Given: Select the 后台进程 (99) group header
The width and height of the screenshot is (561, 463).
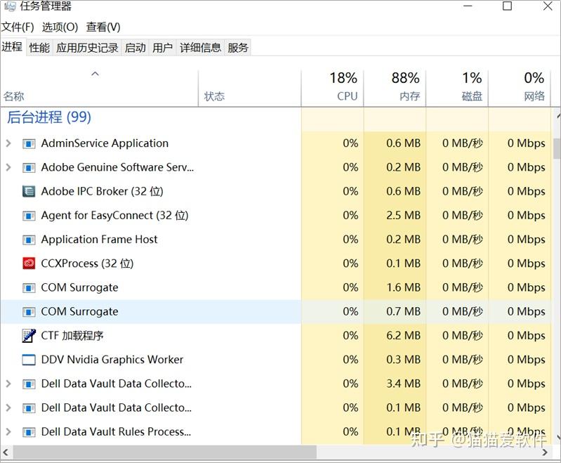Looking at the screenshot, I should (x=49, y=117).
